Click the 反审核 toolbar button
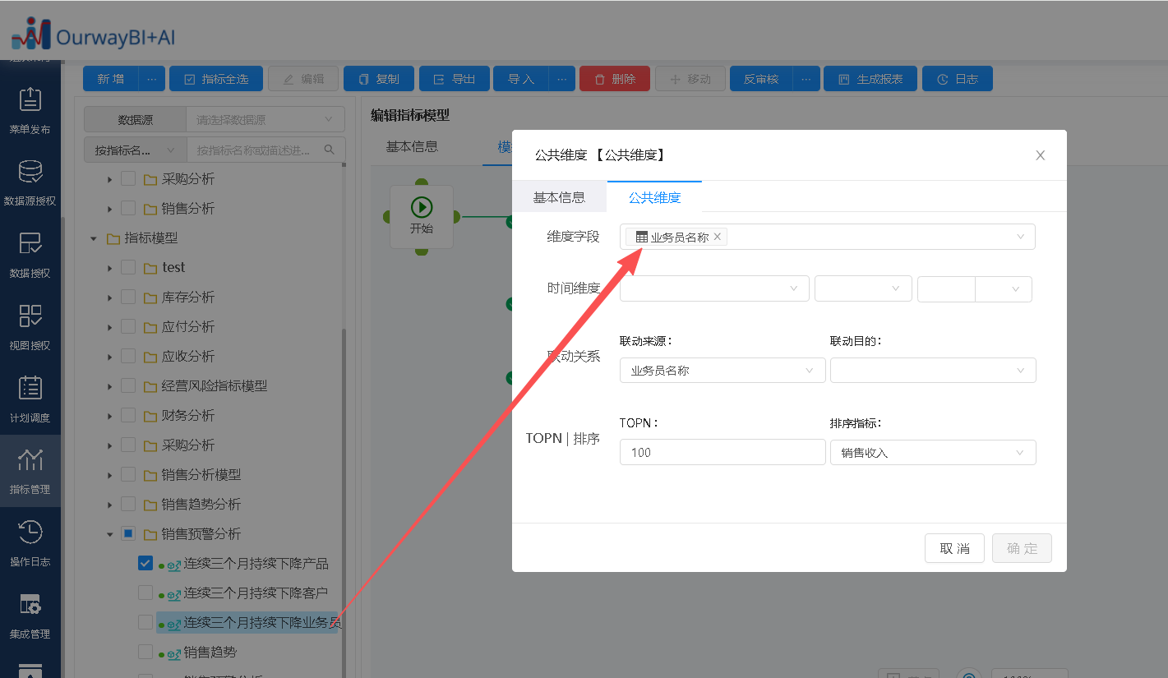 tap(761, 79)
